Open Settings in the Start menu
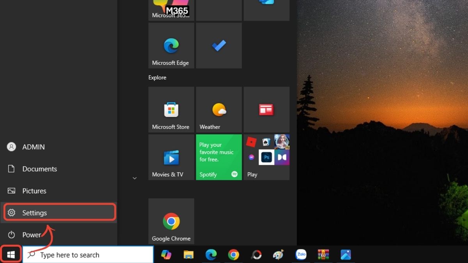 (59, 213)
